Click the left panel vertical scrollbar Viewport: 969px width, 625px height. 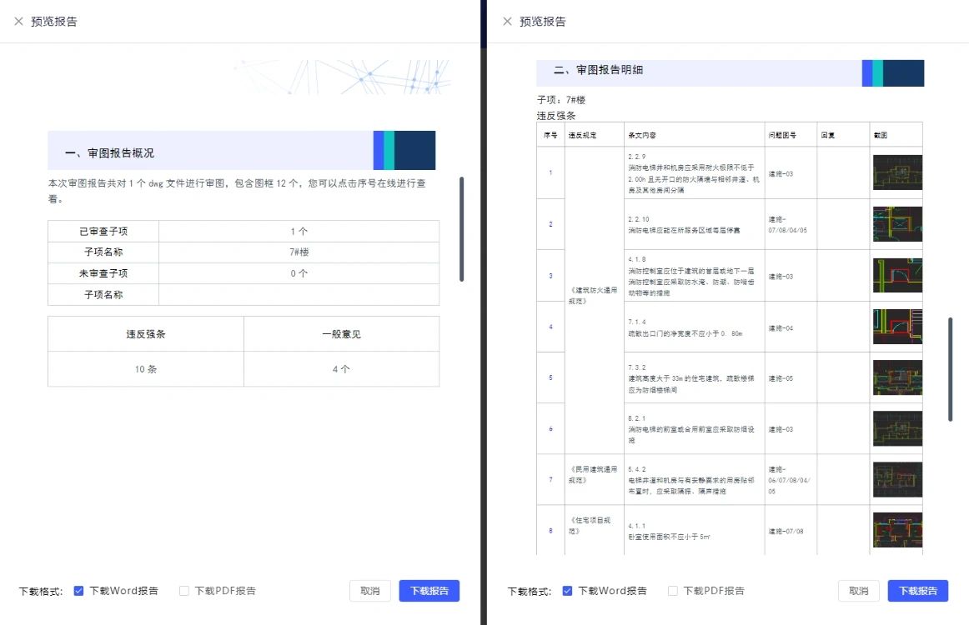click(x=461, y=228)
